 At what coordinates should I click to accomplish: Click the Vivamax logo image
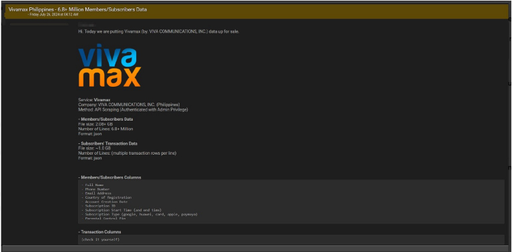(109, 65)
